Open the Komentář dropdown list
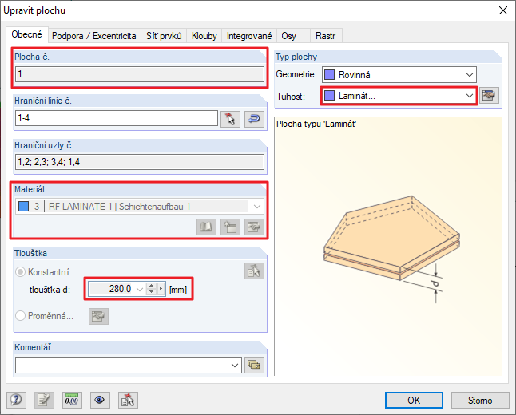 235,366
